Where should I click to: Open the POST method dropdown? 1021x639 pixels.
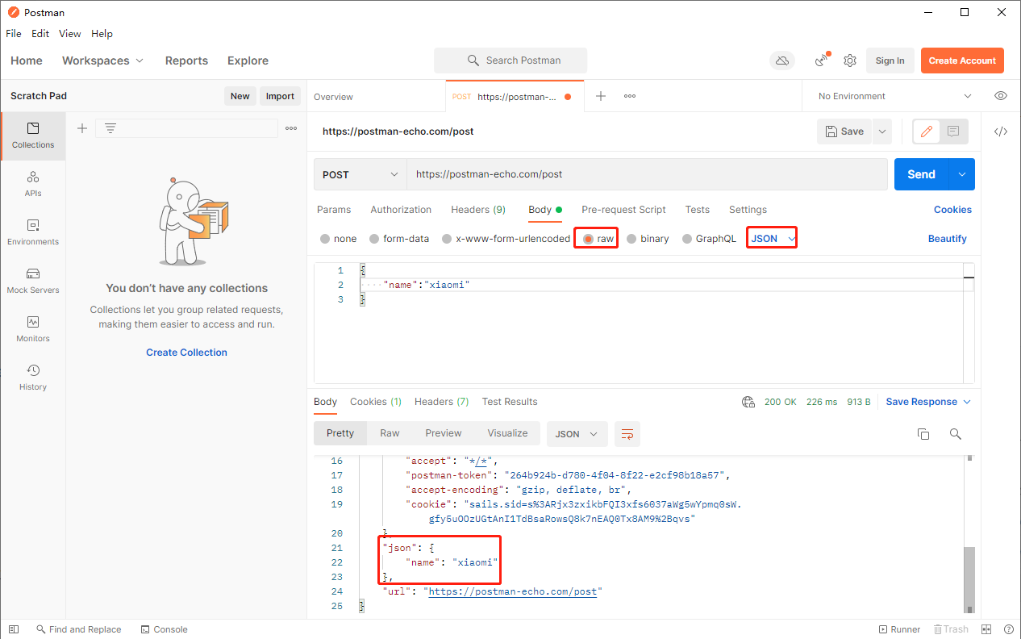tap(360, 174)
